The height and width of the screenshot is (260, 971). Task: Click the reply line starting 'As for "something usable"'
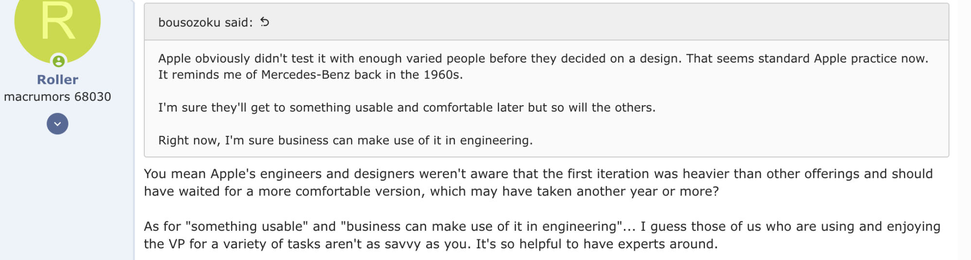(542, 227)
